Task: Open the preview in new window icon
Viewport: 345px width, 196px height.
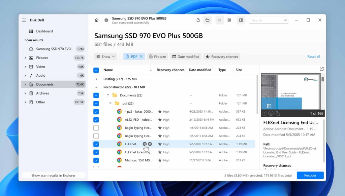Action: click(x=321, y=68)
